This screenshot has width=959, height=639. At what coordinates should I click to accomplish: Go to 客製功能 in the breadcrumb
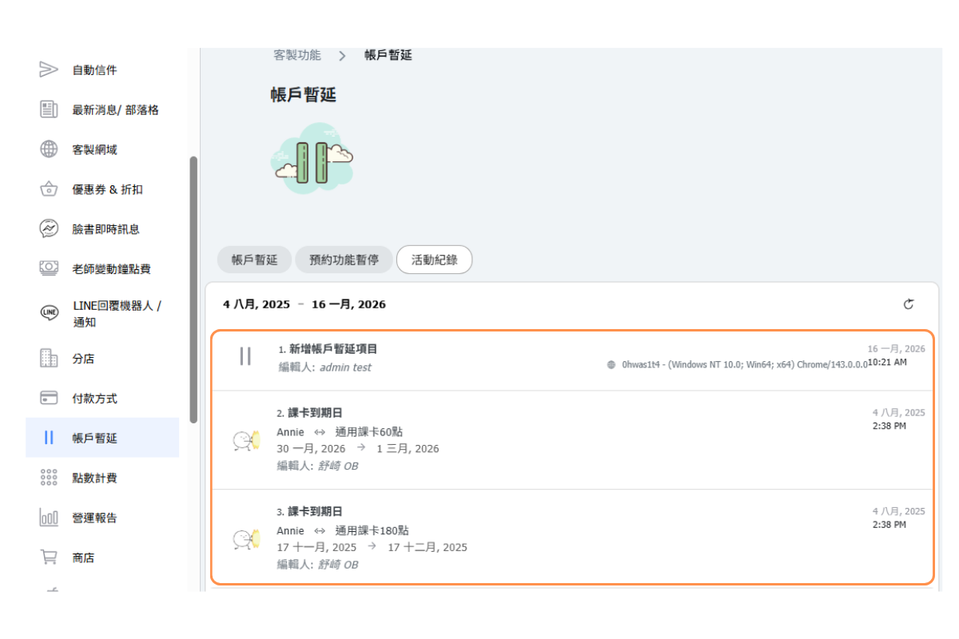click(297, 55)
